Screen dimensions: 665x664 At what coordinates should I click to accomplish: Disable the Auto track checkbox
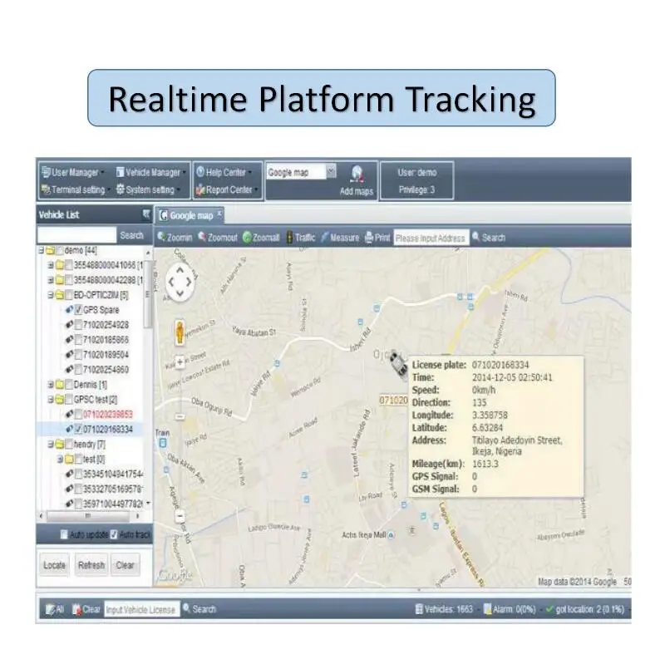click(x=114, y=534)
